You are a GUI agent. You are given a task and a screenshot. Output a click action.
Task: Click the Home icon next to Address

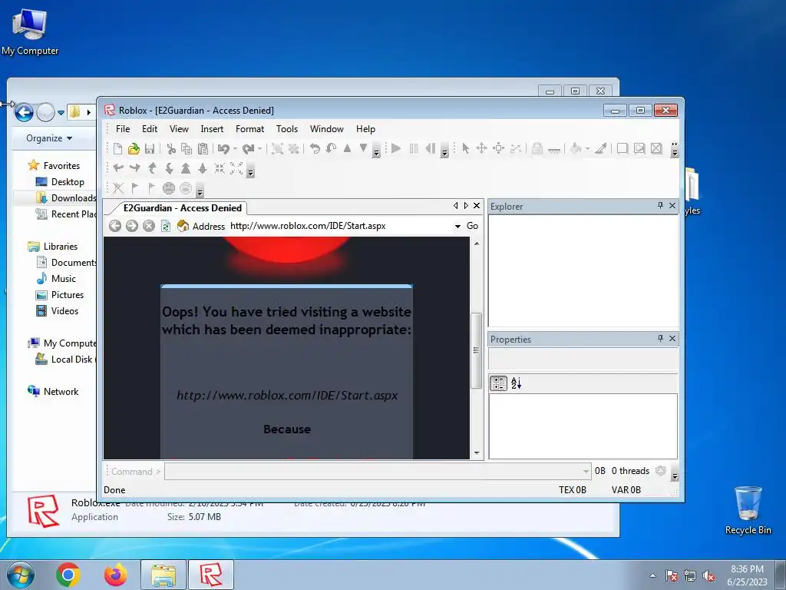183,226
